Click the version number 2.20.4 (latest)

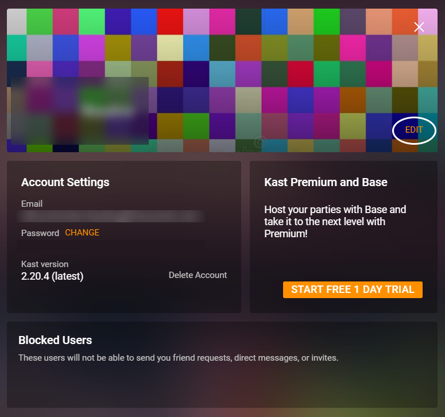(52, 276)
